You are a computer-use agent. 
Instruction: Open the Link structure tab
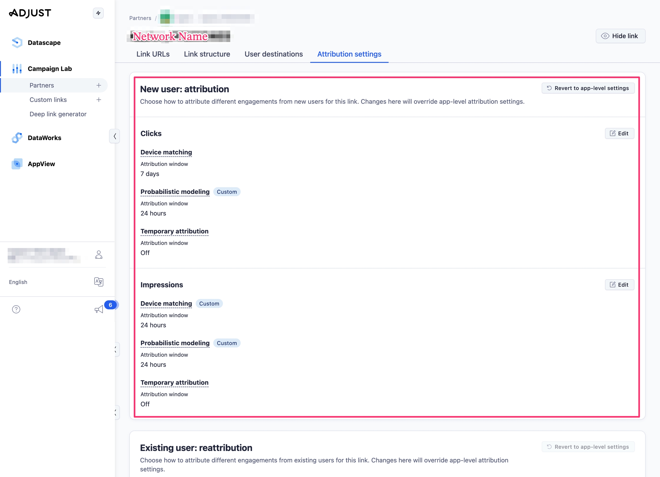(x=207, y=54)
